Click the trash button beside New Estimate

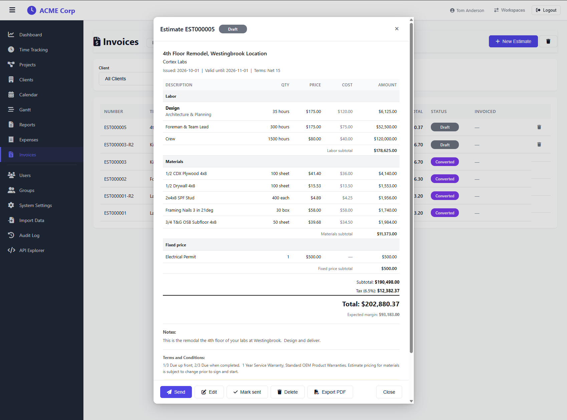tap(548, 41)
